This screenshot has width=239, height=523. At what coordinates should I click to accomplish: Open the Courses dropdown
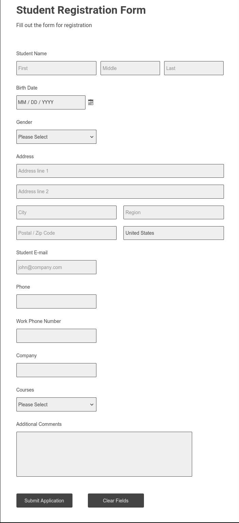pyautogui.click(x=56, y=404)
